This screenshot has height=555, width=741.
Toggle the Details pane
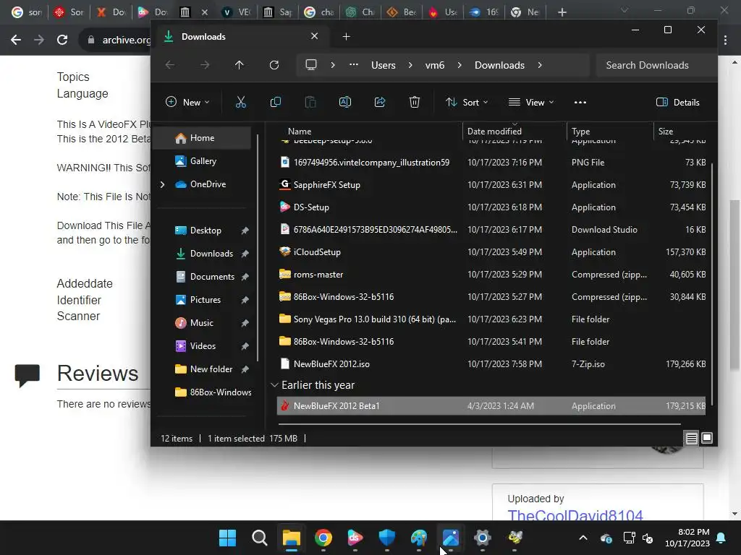pos(677,103)
